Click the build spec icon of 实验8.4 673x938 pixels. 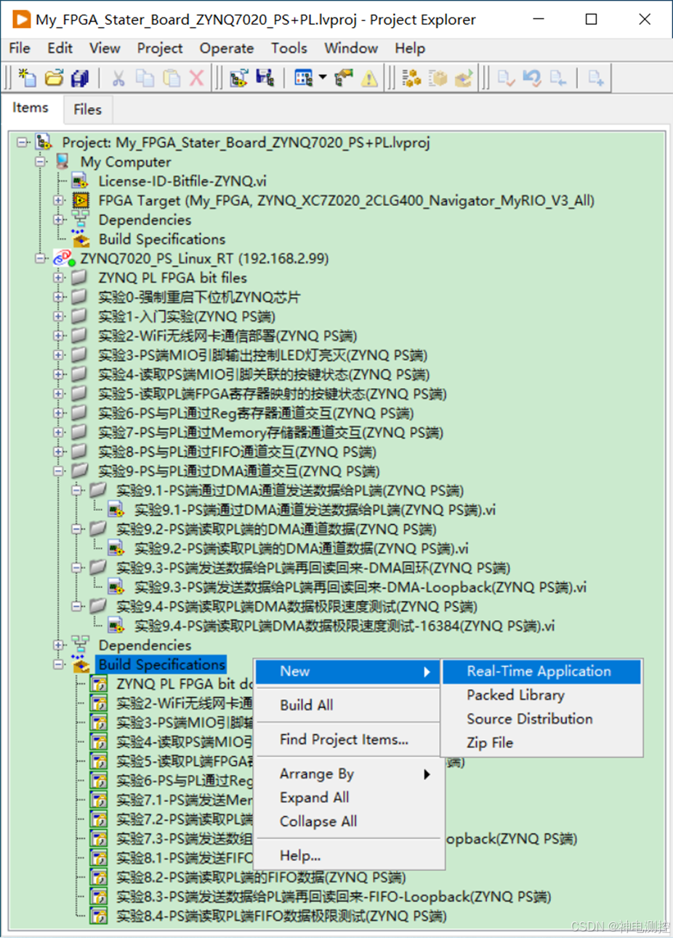point(98,915)
